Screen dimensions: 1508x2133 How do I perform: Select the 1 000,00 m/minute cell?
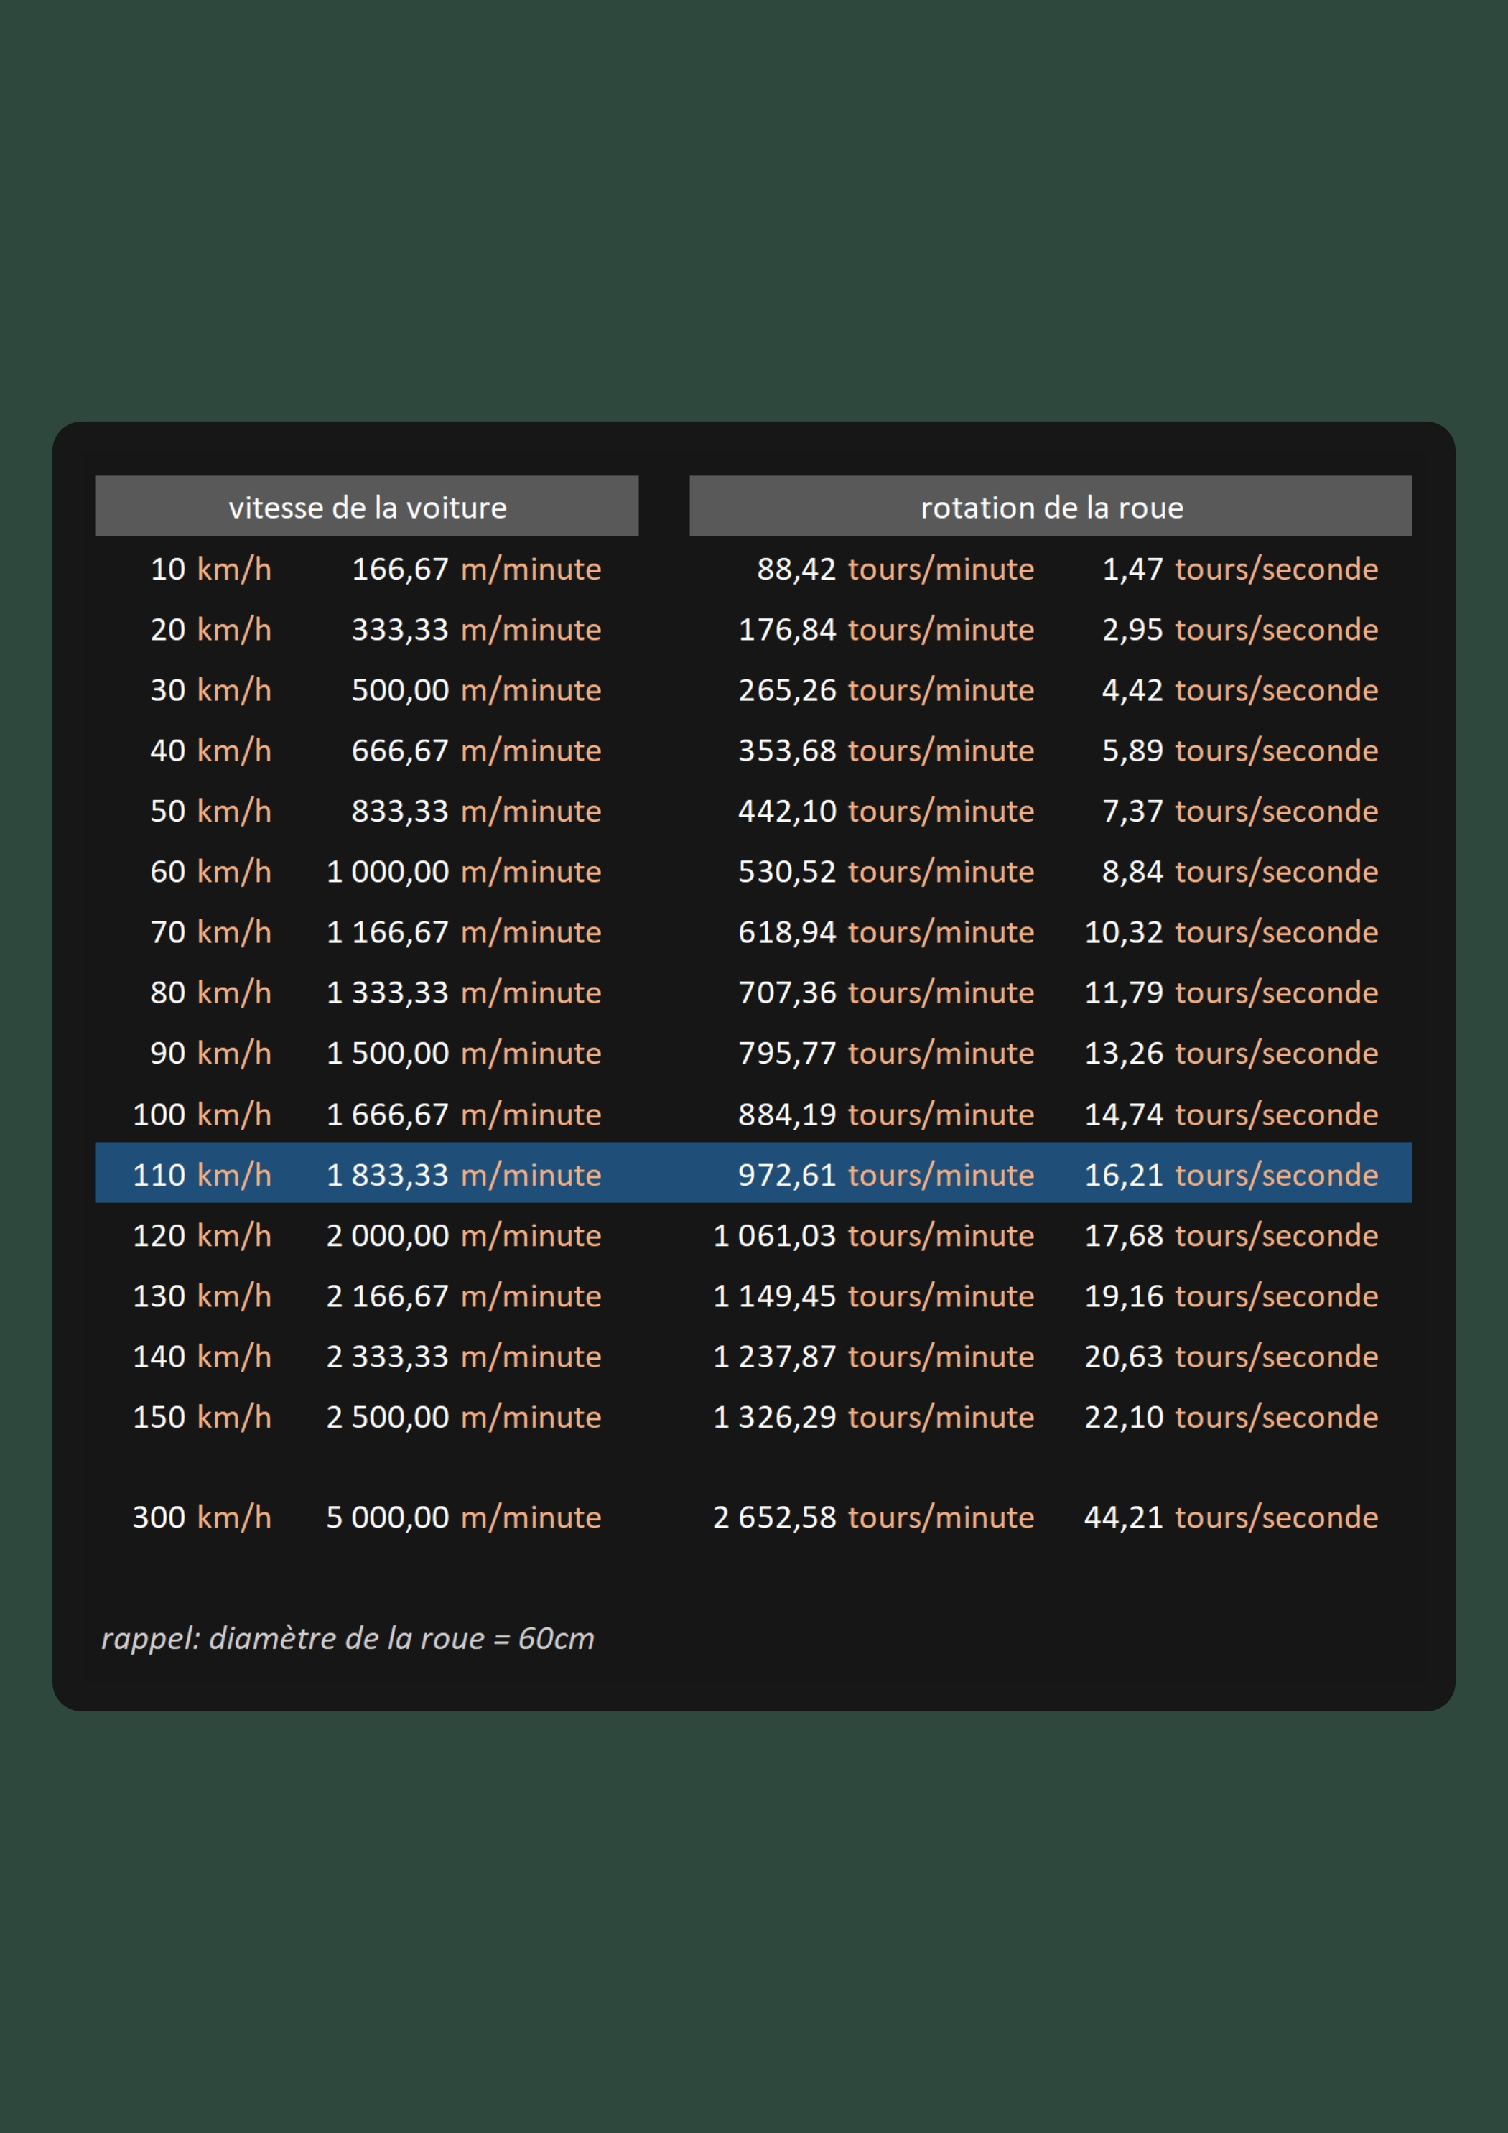tap(464, 871)
